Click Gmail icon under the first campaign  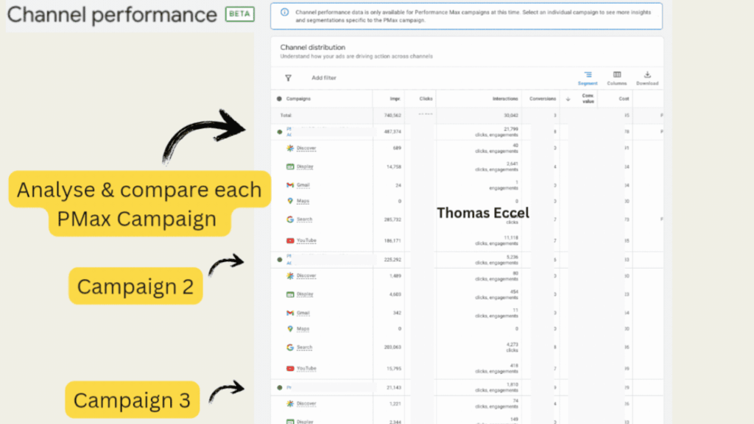tap(290, 185)
